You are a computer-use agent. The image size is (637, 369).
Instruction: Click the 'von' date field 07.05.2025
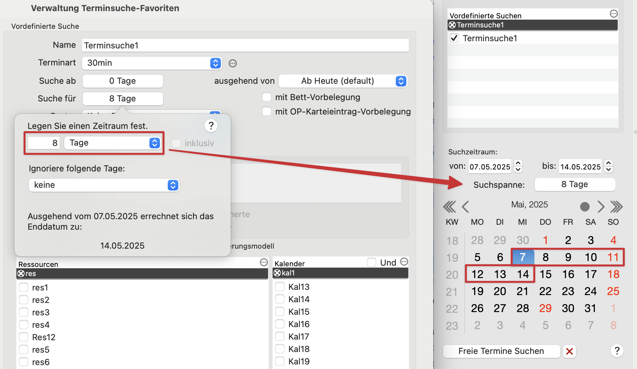pos(490,167)
